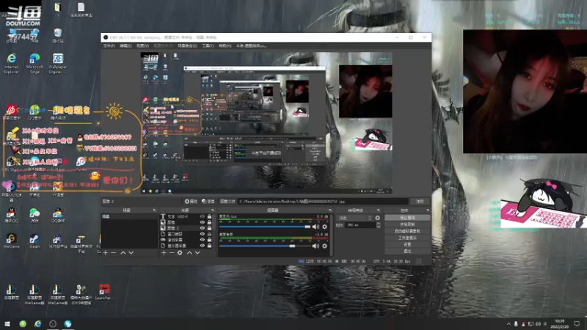Open the 帮助(H) menu in OBS

click(225, 46)
